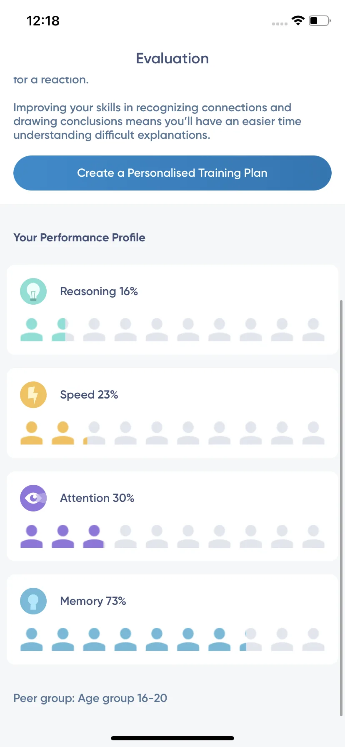Tap the half-filled teal Reasoning person icon
Viewport: 345px width, 747px height.
click(63, 330)
